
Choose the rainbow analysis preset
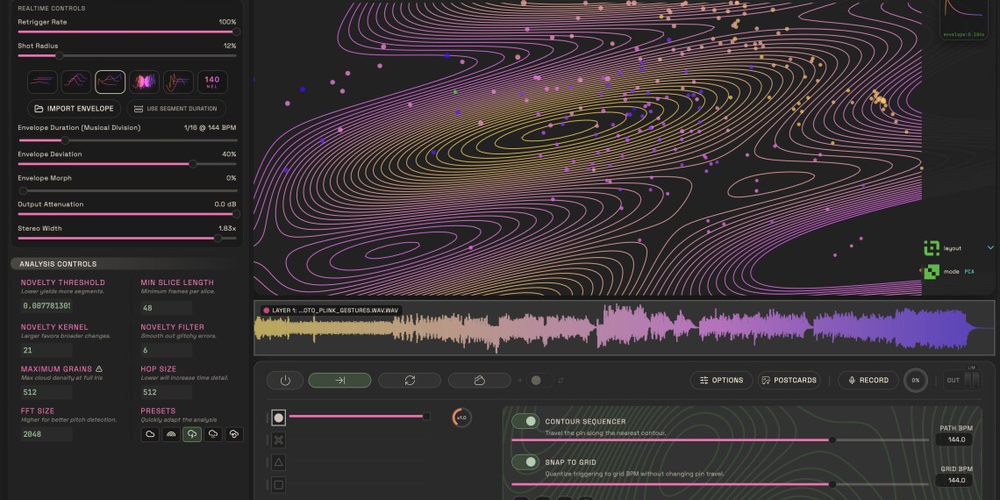click(x=170, y=434)
